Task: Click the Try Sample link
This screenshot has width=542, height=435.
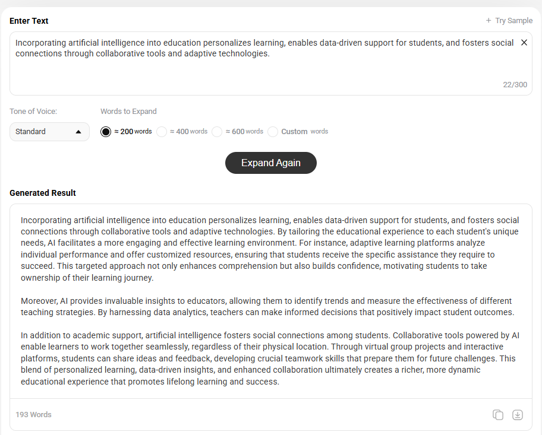Action: (x=513, y=21)
